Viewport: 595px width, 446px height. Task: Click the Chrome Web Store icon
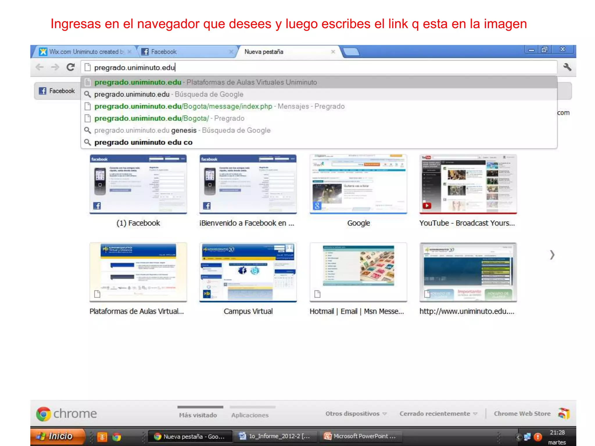564,413
